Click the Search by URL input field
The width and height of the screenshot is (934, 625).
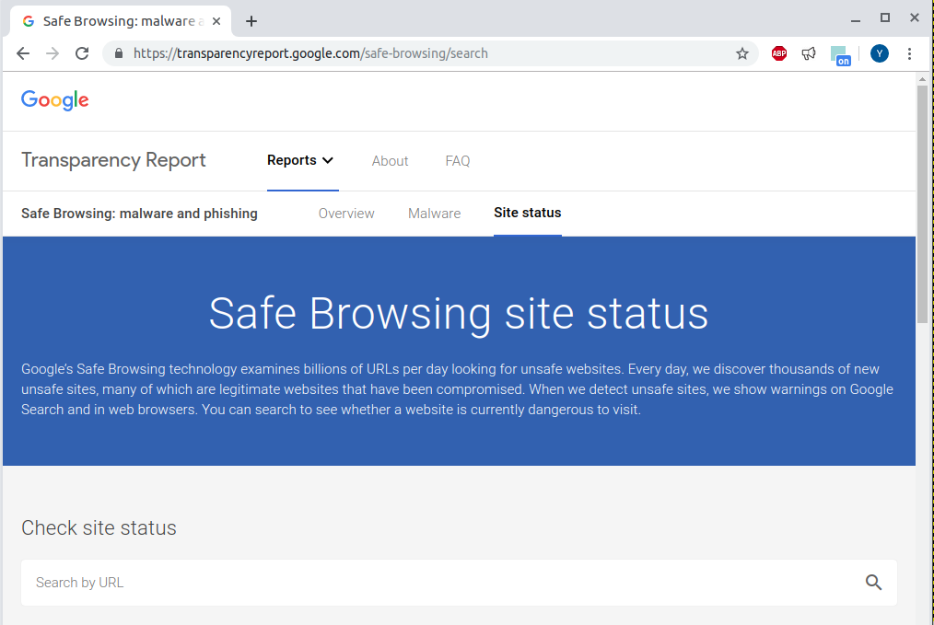(368, 583)
